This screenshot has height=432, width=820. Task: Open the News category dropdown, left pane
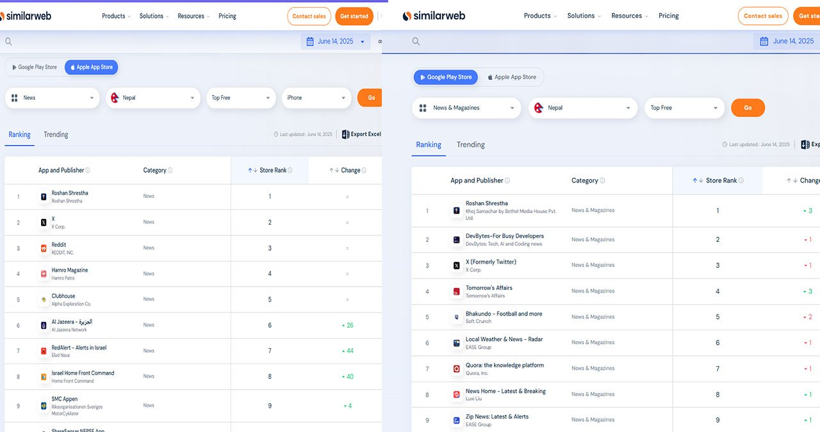53,98
